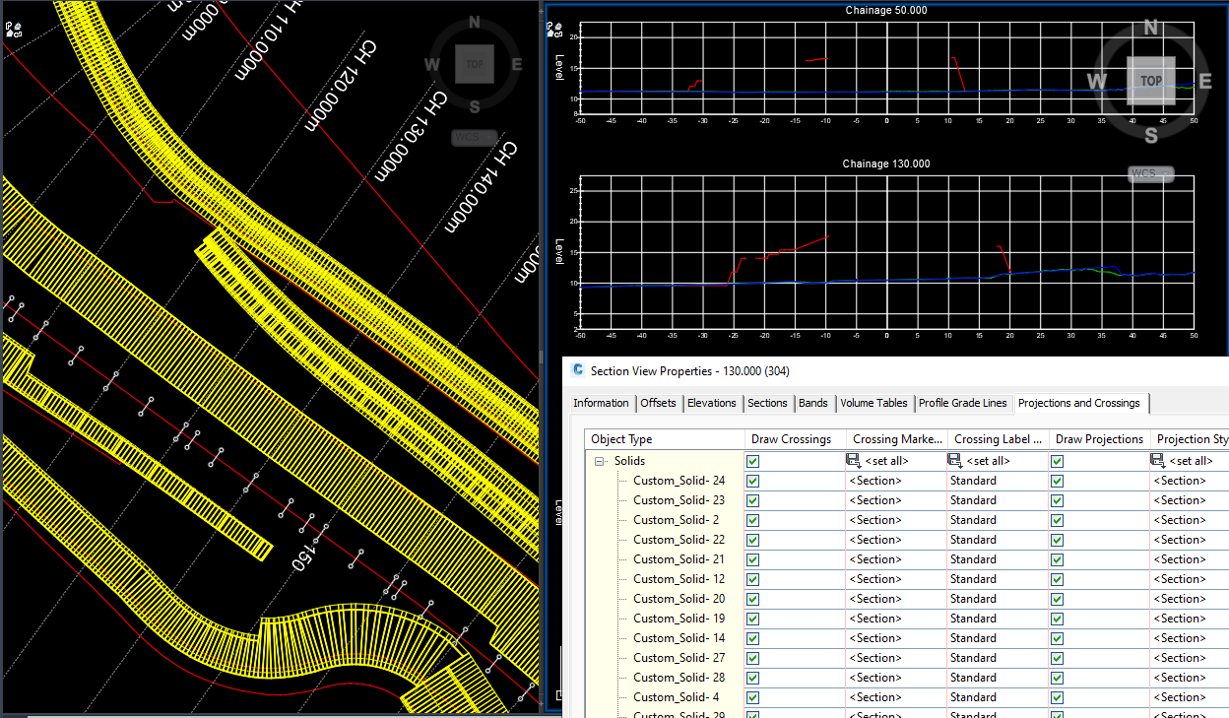Click the Chainage 50.000 section view title
1229x718 pixels.
click(x=886, y=10)
